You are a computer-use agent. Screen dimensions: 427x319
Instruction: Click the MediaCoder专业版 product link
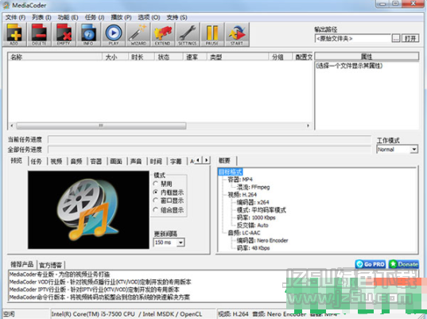[60, 274]
